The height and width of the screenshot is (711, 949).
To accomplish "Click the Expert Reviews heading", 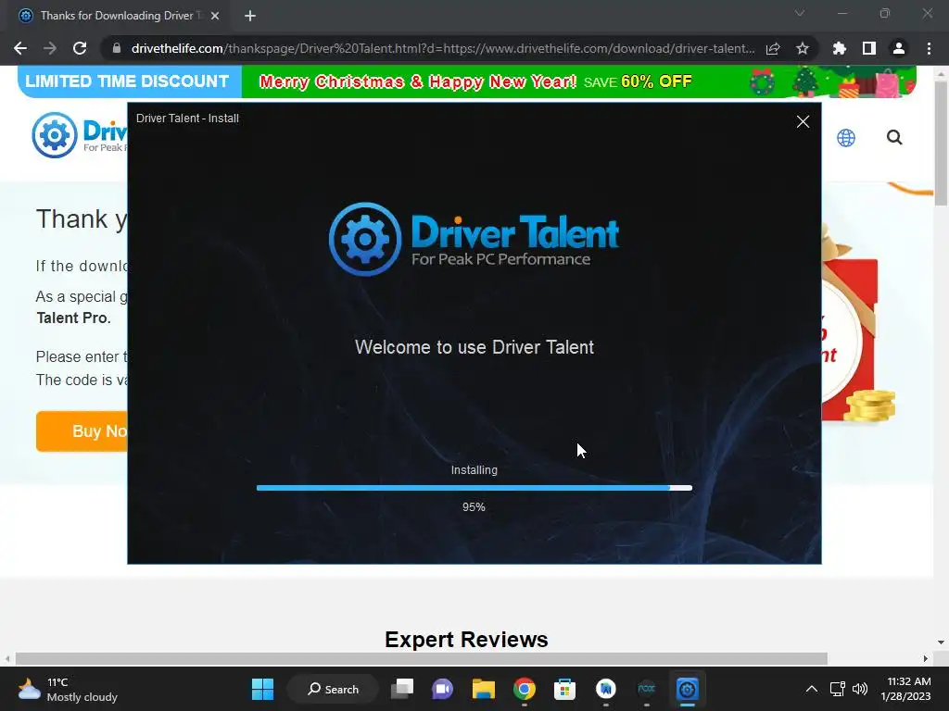I will coord(466,639).
